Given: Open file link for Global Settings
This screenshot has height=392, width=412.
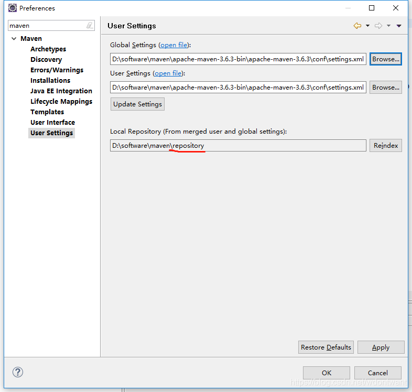Looking at the screenshot, I should (174, 45).
